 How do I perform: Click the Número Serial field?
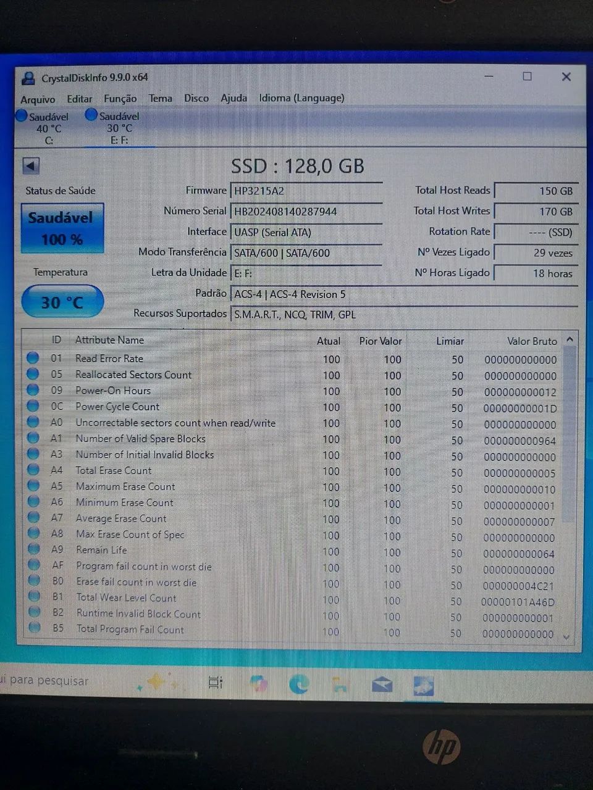pos(306,212)
